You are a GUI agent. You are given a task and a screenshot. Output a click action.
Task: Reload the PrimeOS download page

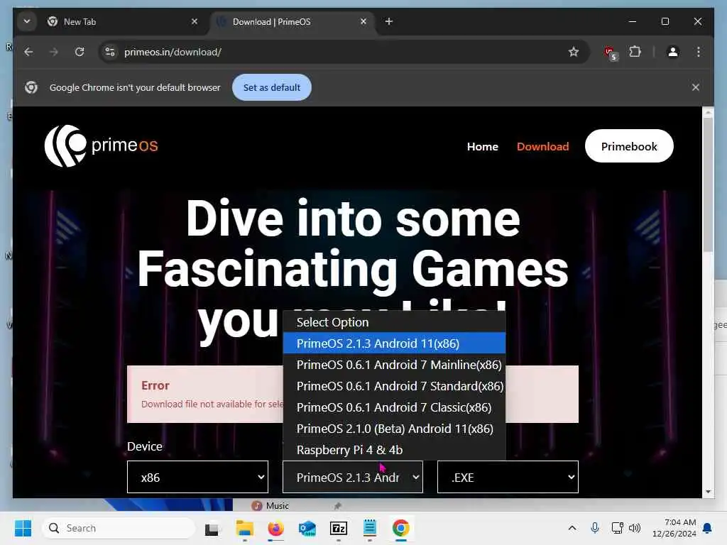tap(80, 52)
